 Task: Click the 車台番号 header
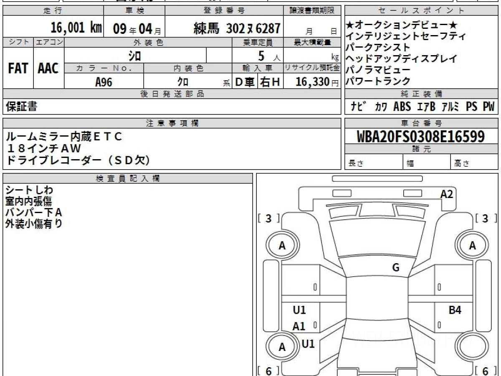tap(421, 123)
